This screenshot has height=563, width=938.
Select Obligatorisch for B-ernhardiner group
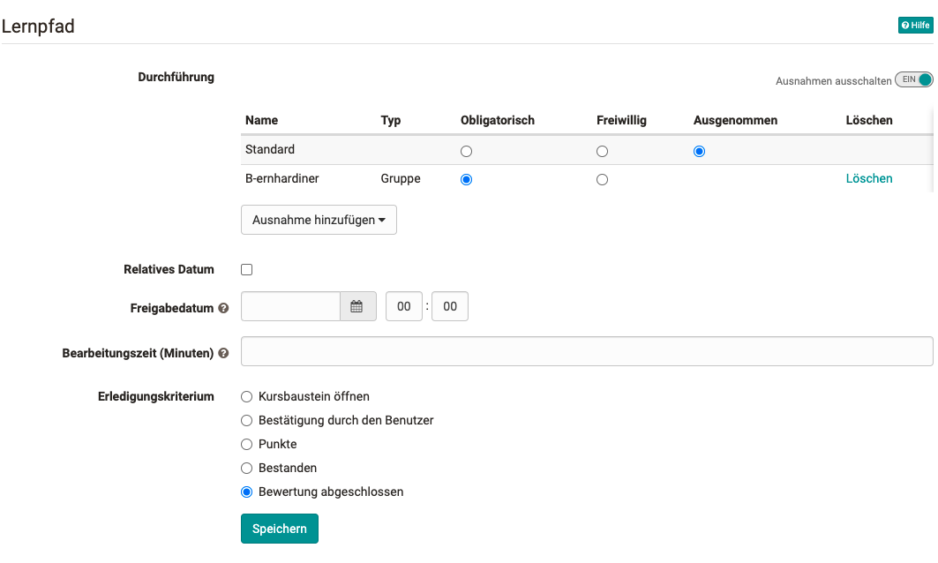tap(467, 179)
